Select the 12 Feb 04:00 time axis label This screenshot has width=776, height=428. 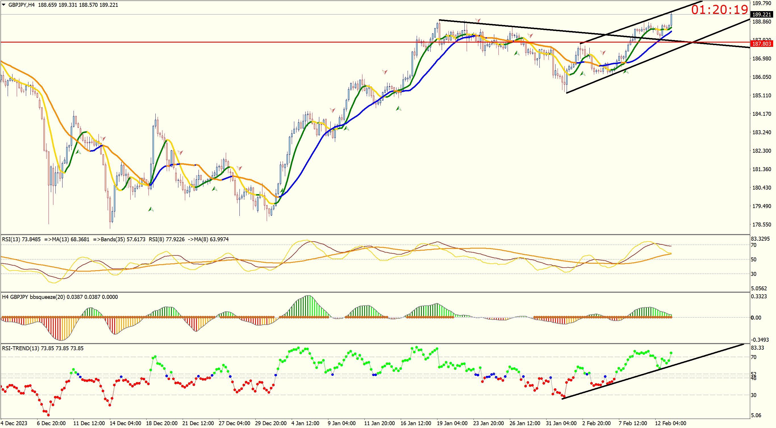pyautogui.click(x=670, y=423)
